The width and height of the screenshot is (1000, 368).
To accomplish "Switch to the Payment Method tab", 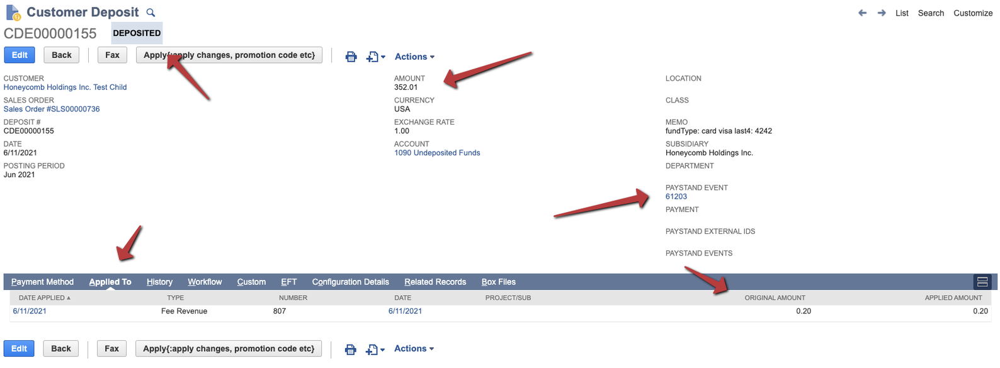I will tap(42, 282).
